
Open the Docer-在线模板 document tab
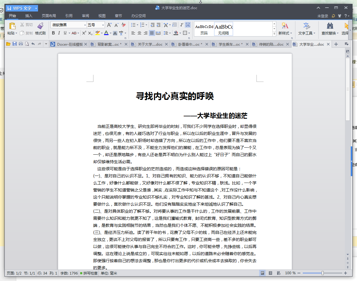pyautogui.click(x=69, y=44)
